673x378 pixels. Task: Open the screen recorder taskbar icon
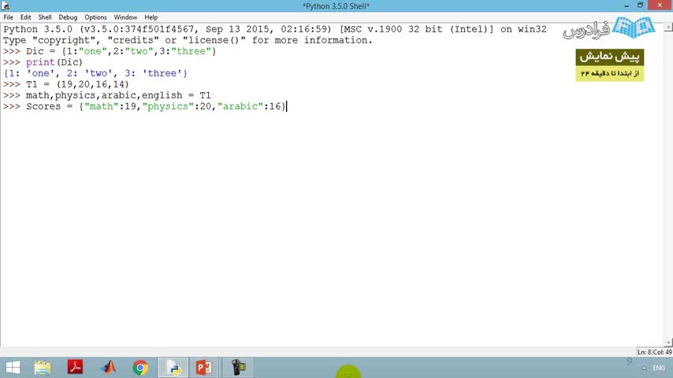pos(237,368)
